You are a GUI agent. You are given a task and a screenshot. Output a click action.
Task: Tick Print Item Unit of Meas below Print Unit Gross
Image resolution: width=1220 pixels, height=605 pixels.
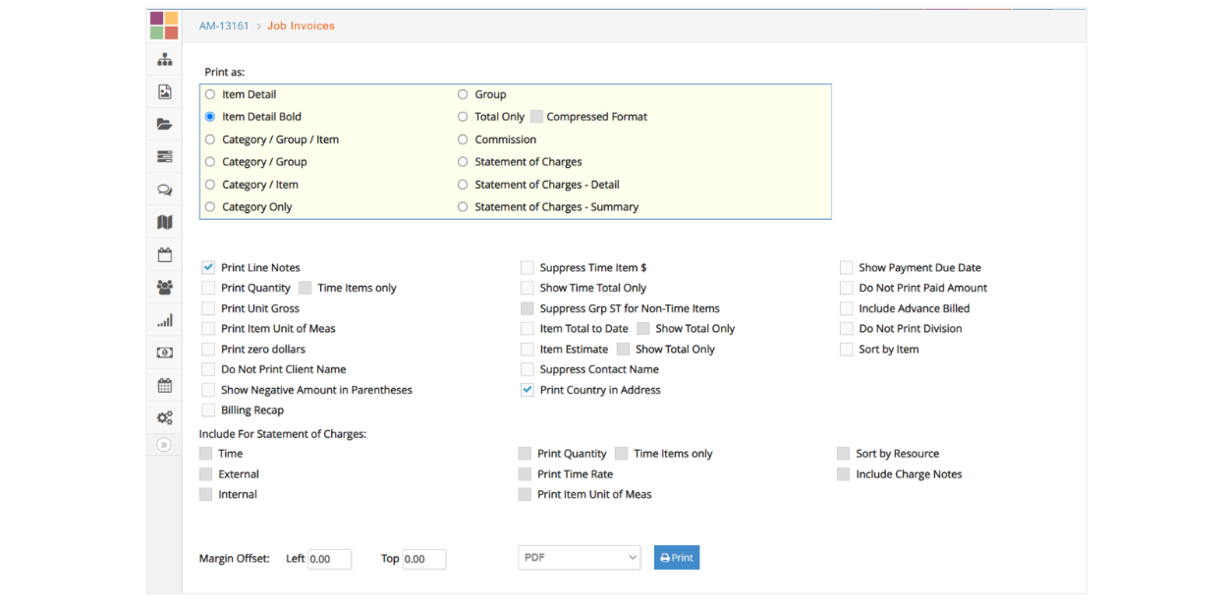(208, 329)
